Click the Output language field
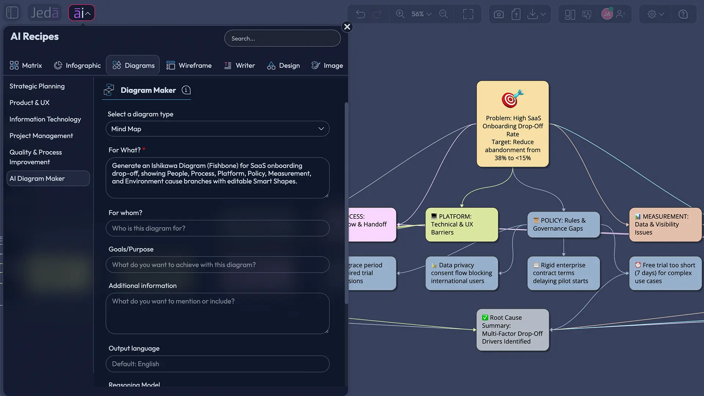 click(217, 364)
